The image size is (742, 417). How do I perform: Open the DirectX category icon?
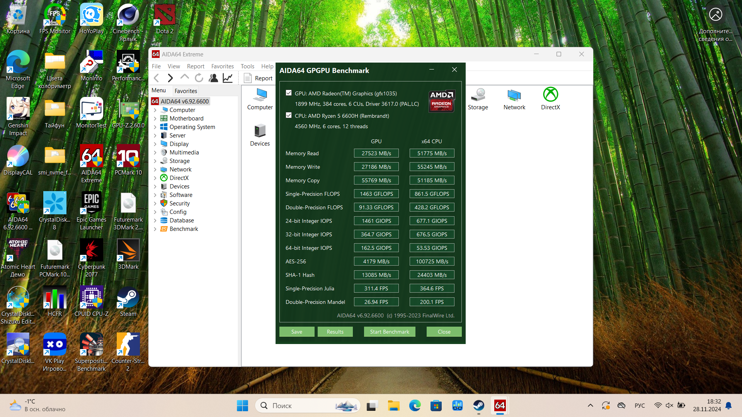(550, 99)
